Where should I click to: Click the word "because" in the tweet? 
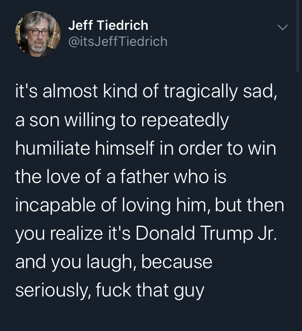[x=176, y=262]
